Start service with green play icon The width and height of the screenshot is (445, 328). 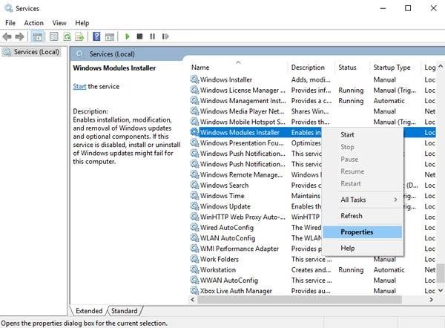(127, 36)
